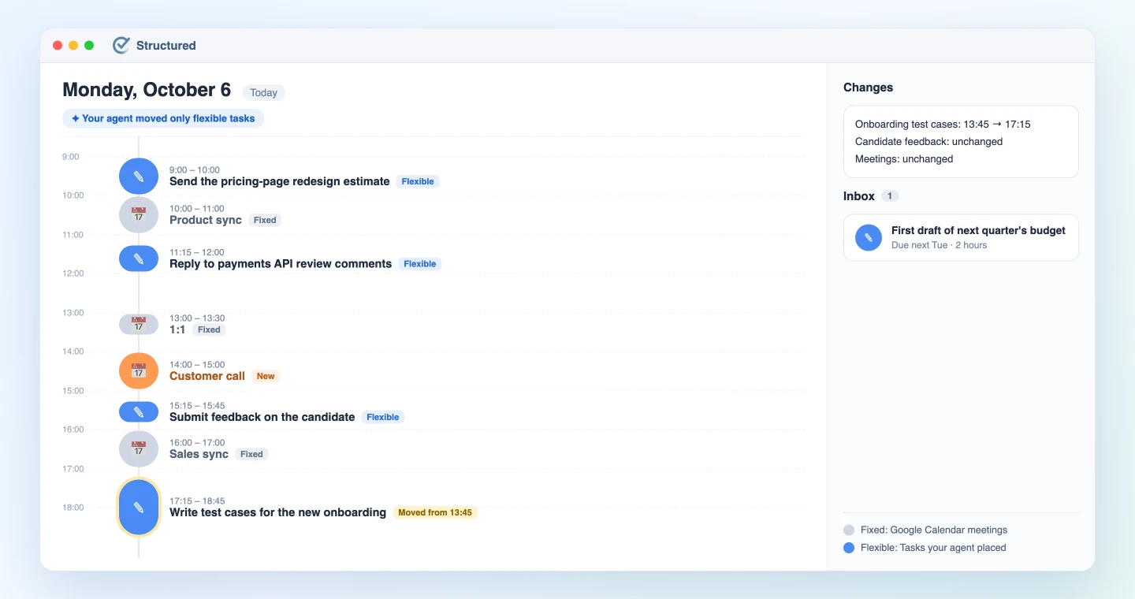Maximize the window with the green button
This screenshot has width=1135, height=599.
click(89, 46)
